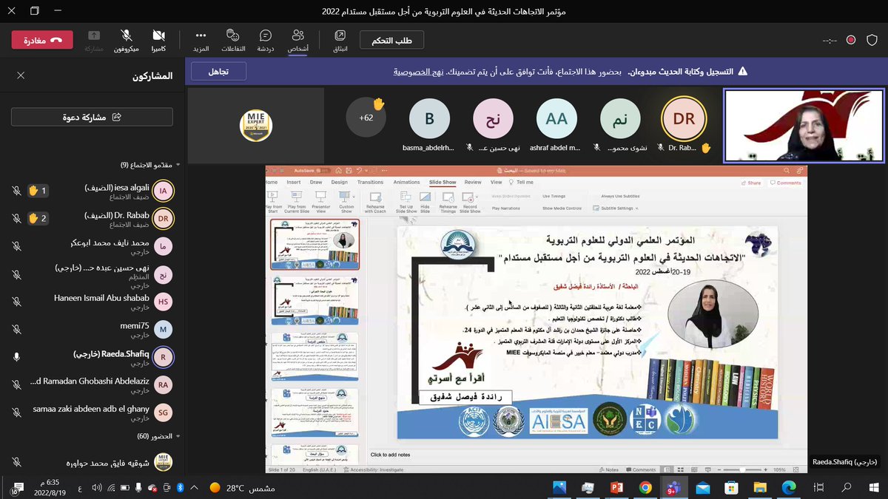
Task: Toggle microphone icon beside Raeda.Shafiq
Action: 16,356
